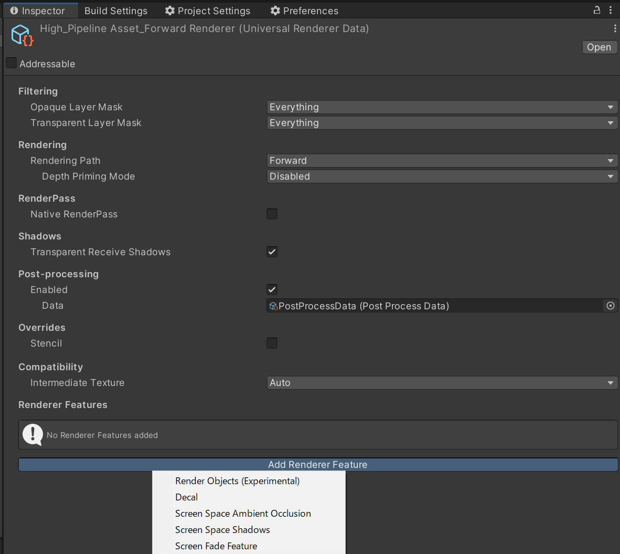Click the Compatibility section header
The image size is (620, 554).
click(50, 367)
